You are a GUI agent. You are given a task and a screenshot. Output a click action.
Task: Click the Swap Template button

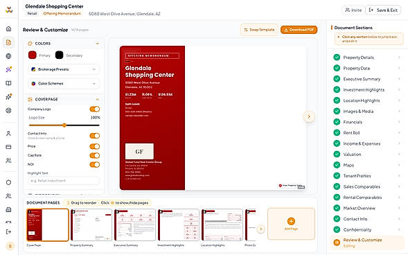259,30
